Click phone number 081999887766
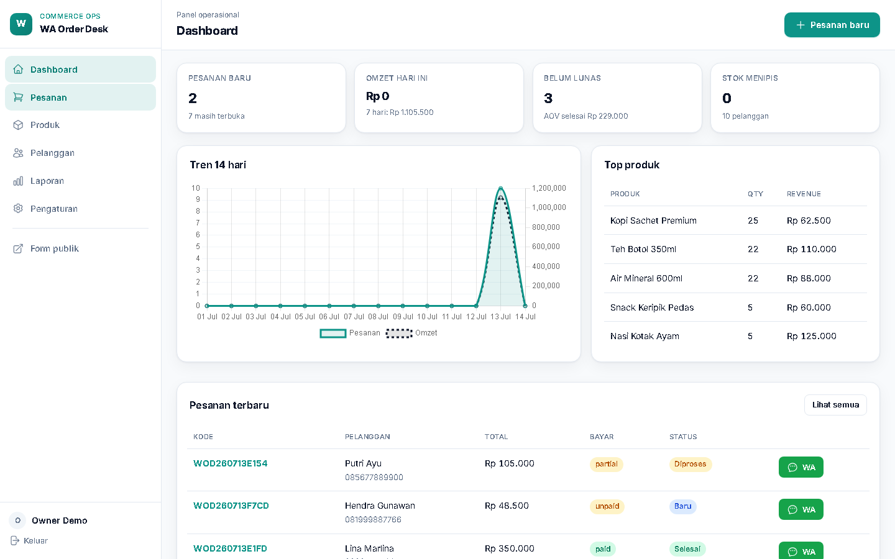Viewport: 895px width, 559px height. [x=374, y=520]
